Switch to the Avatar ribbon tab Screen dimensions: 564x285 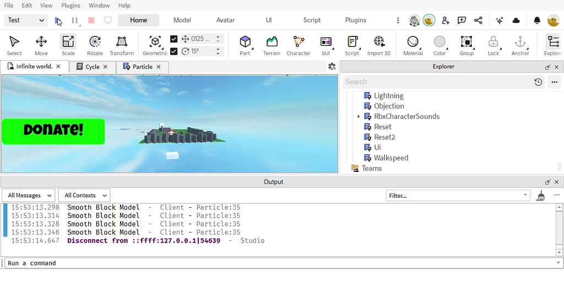225,20
